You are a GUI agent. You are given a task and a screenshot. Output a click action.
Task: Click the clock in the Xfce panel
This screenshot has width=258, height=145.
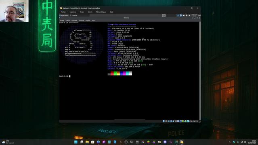pyautogui.click(x=194, y=15)
